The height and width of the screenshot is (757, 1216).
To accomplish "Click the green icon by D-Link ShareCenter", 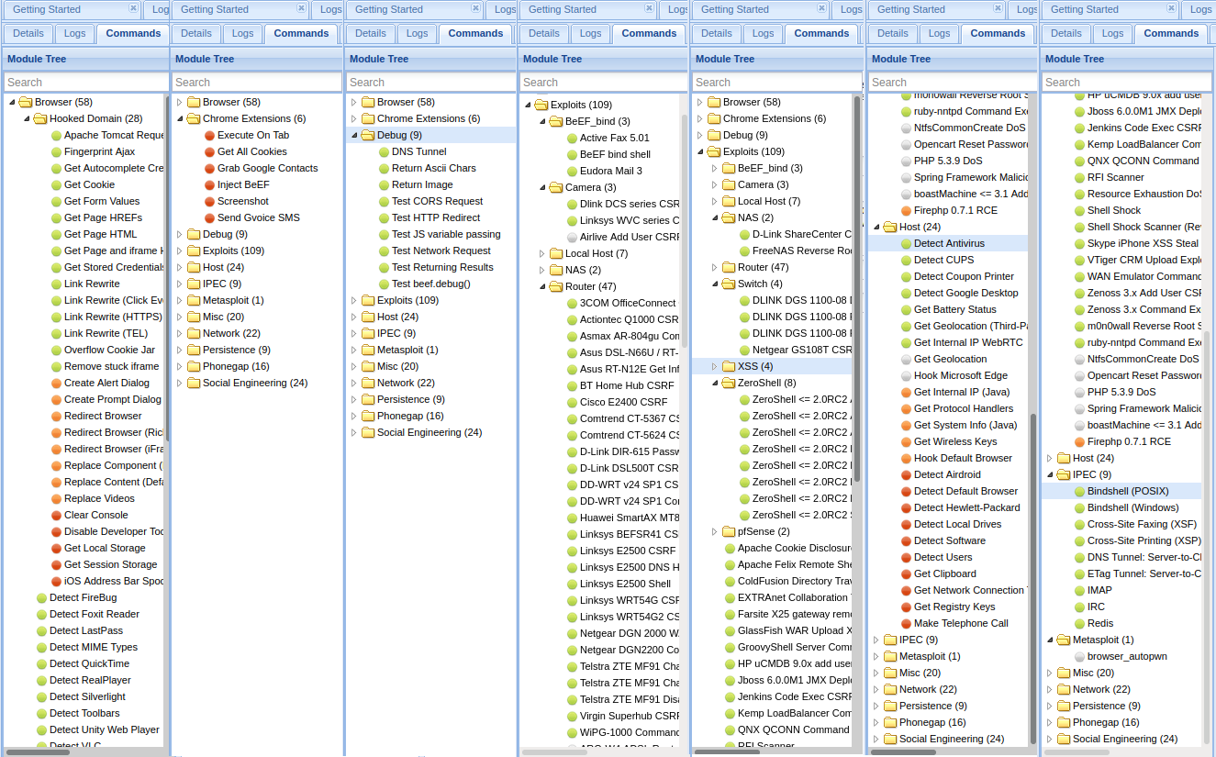I will 744,234.
